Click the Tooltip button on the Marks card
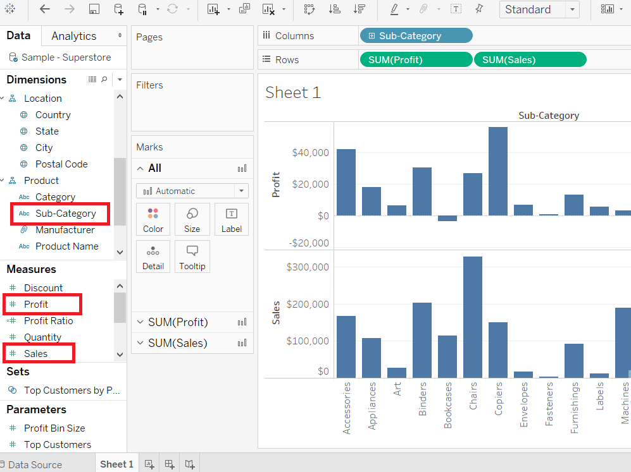631x472 pixels. [192, 257]
